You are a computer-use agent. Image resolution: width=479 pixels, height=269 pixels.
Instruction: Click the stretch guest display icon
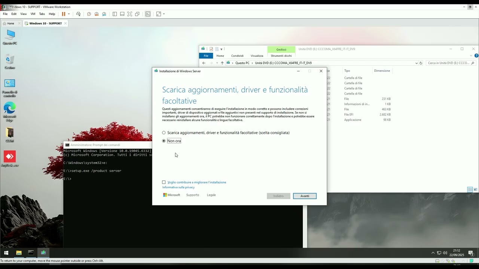pyautogui.click(x=159, y=14)
